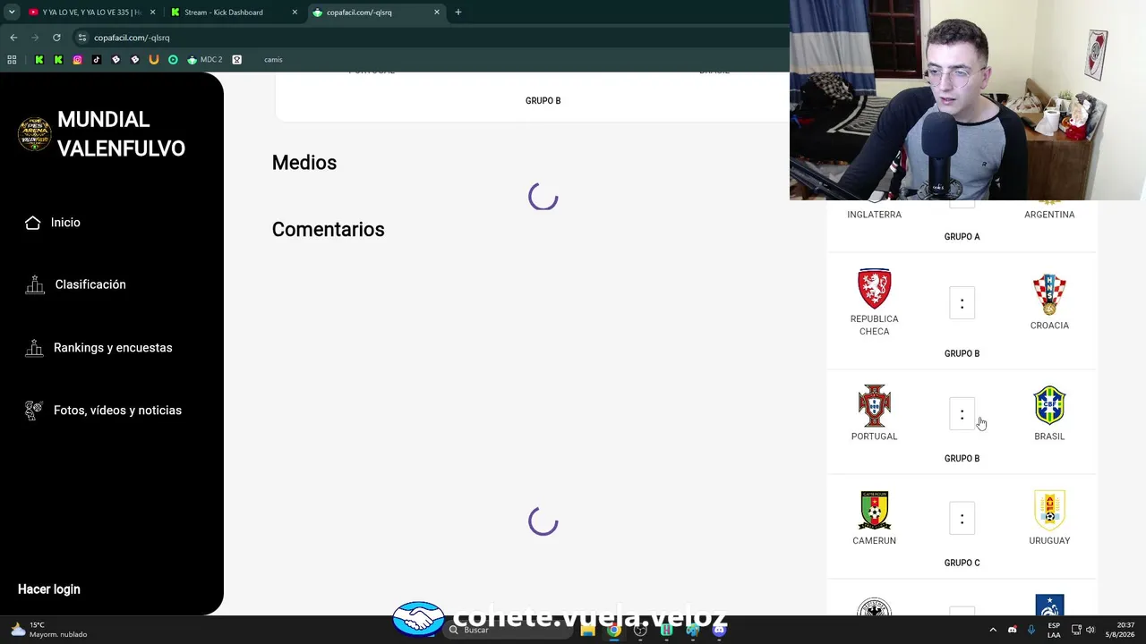
Task: Open File Explorer from the taskbar
Action: [587, 630]
